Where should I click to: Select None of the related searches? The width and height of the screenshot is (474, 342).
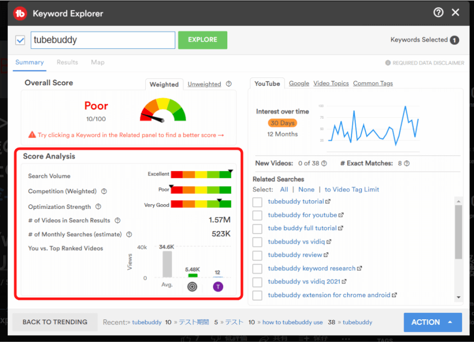tap(306, 190)
